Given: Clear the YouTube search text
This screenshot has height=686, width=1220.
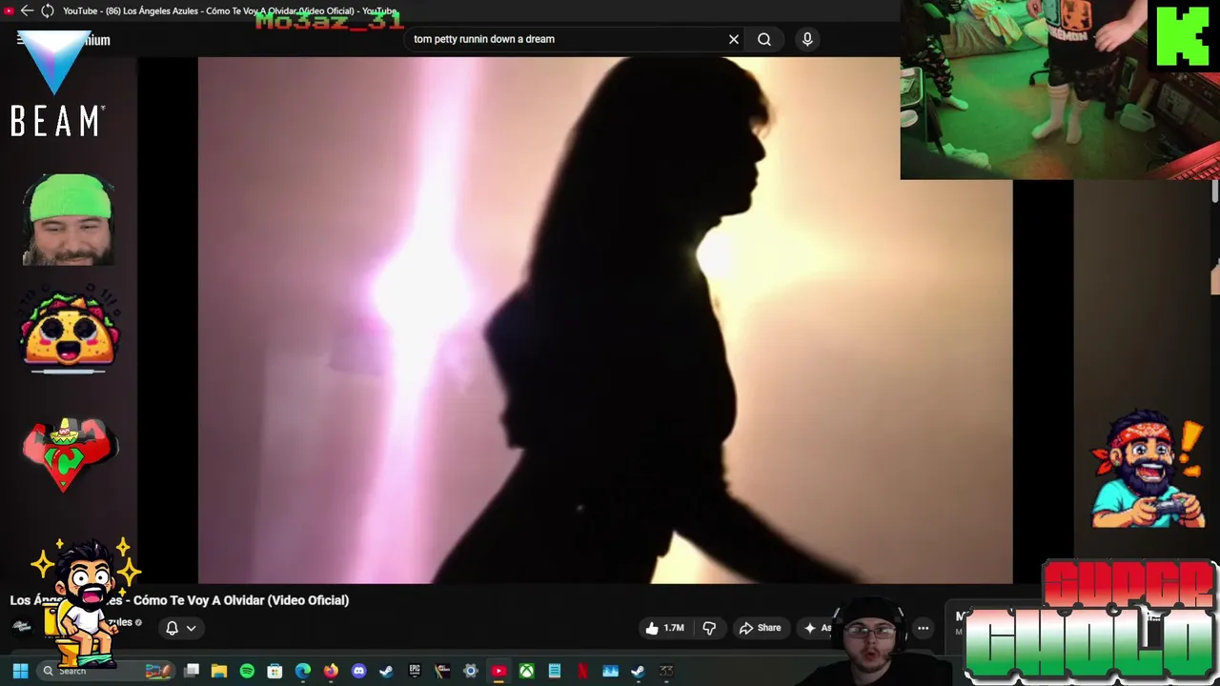Looking at the screenshot, I should [x=733, y=39].
